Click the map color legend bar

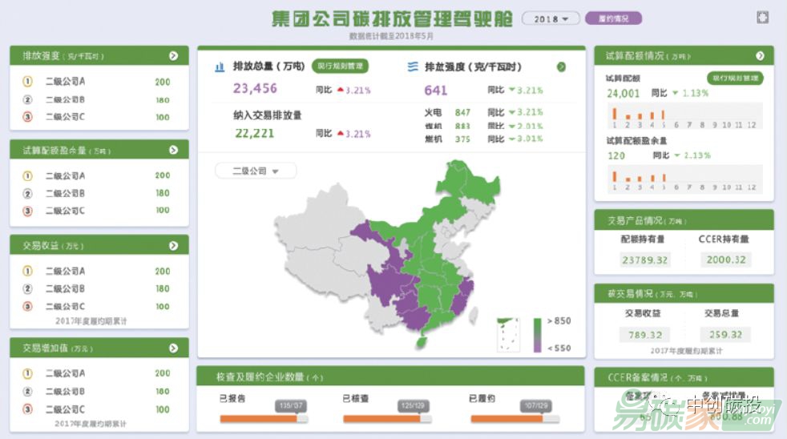pos(537,335)
